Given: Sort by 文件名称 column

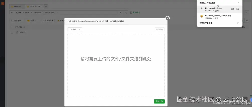Looking at the screenshot, I should coord(20,27).
